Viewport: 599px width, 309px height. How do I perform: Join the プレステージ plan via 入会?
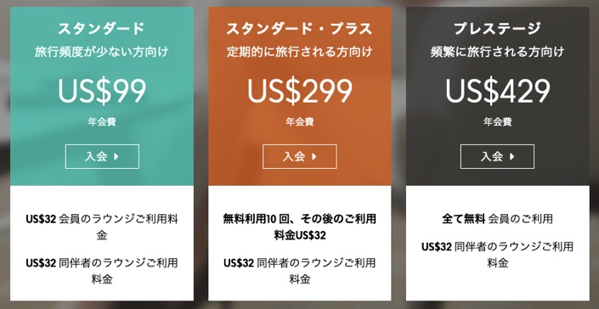tap(497, 156)
